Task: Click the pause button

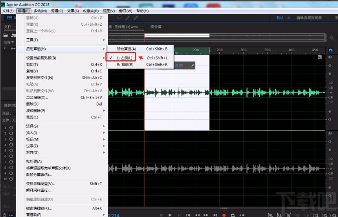Action: 179,215
